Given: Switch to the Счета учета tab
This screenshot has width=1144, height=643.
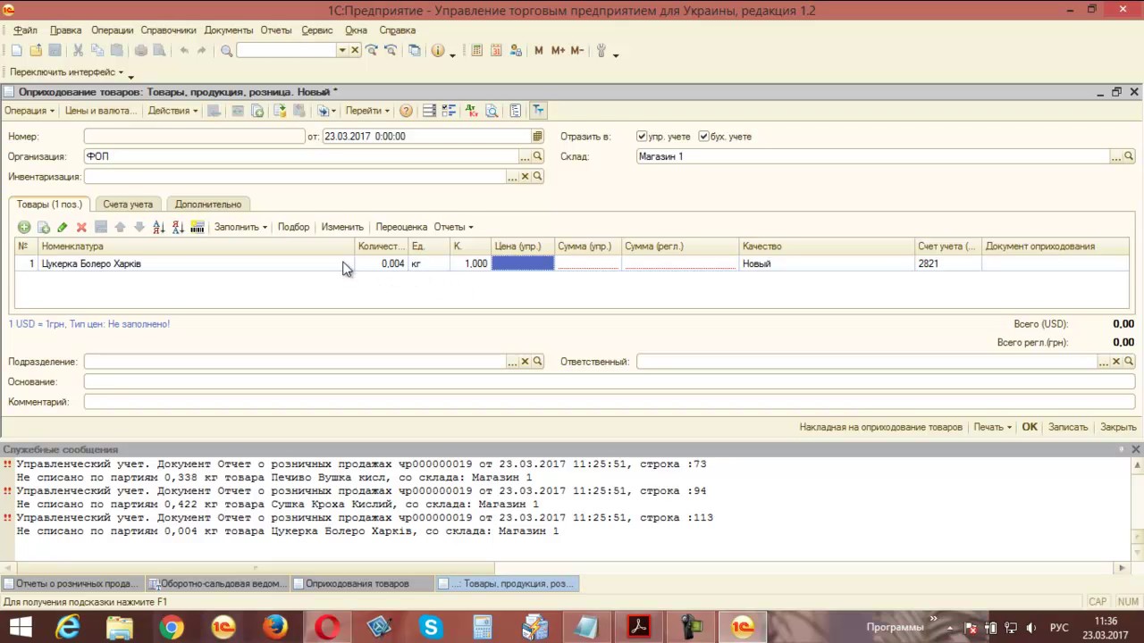Looking at the screenshot, I should [x=128, y=205].
